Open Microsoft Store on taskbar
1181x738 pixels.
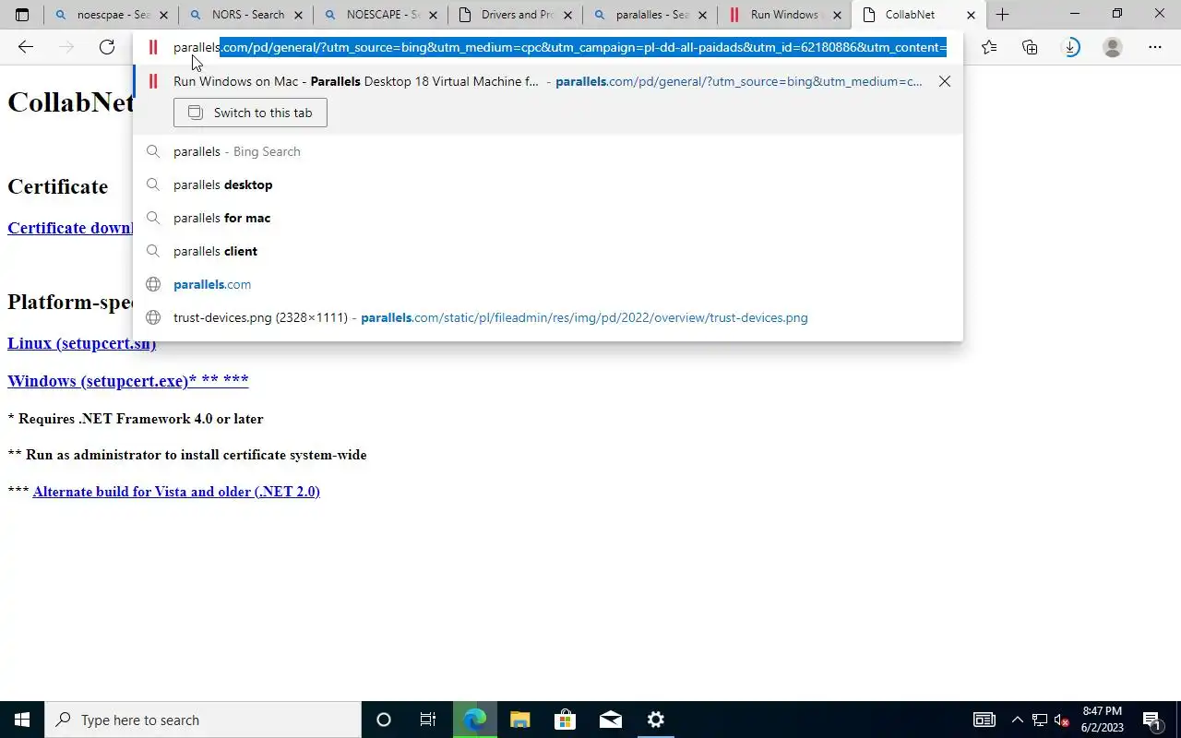click(565, 720)
